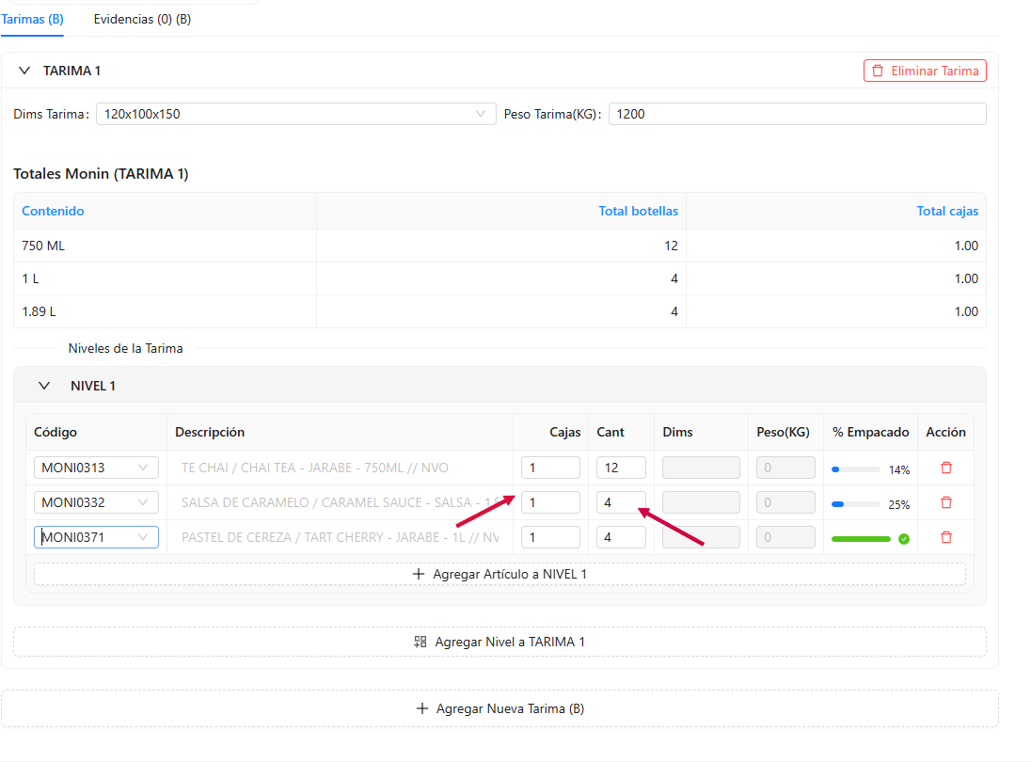Delete the MONI0371 row with trash icon
The width and height of the screenshot is (1031, 762).
946,537
